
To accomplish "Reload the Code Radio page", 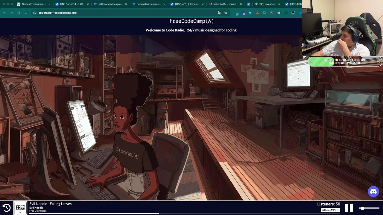I will (19, 13).
